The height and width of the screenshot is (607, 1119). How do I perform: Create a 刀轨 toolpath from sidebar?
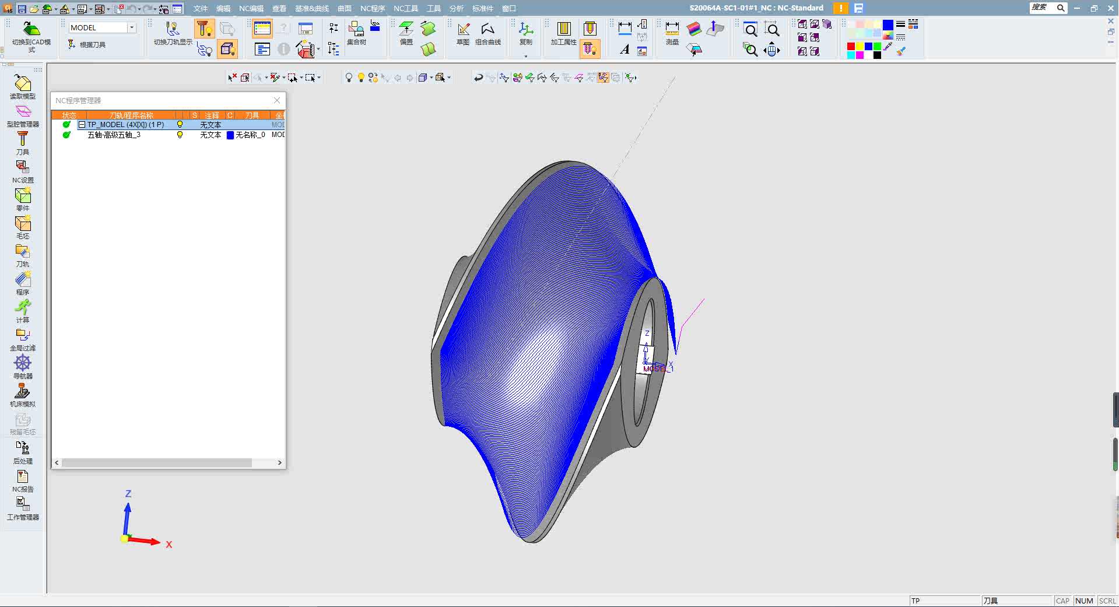23,255
